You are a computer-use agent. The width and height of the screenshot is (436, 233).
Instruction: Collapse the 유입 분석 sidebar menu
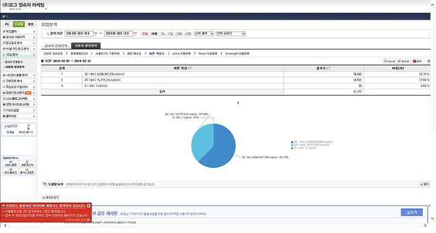coord(19,55)
